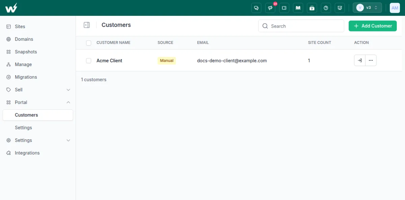Select all customers header checkbox
Image resolution: width=405 pixels, height=200 pixels.
coord(88,43)
